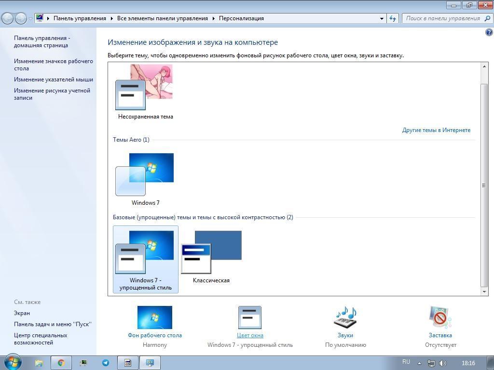Open "Панель задач и меню Пуск" link
Image resolution: width=494 pixels, height=370 pixels.
(x=53, y=324)
